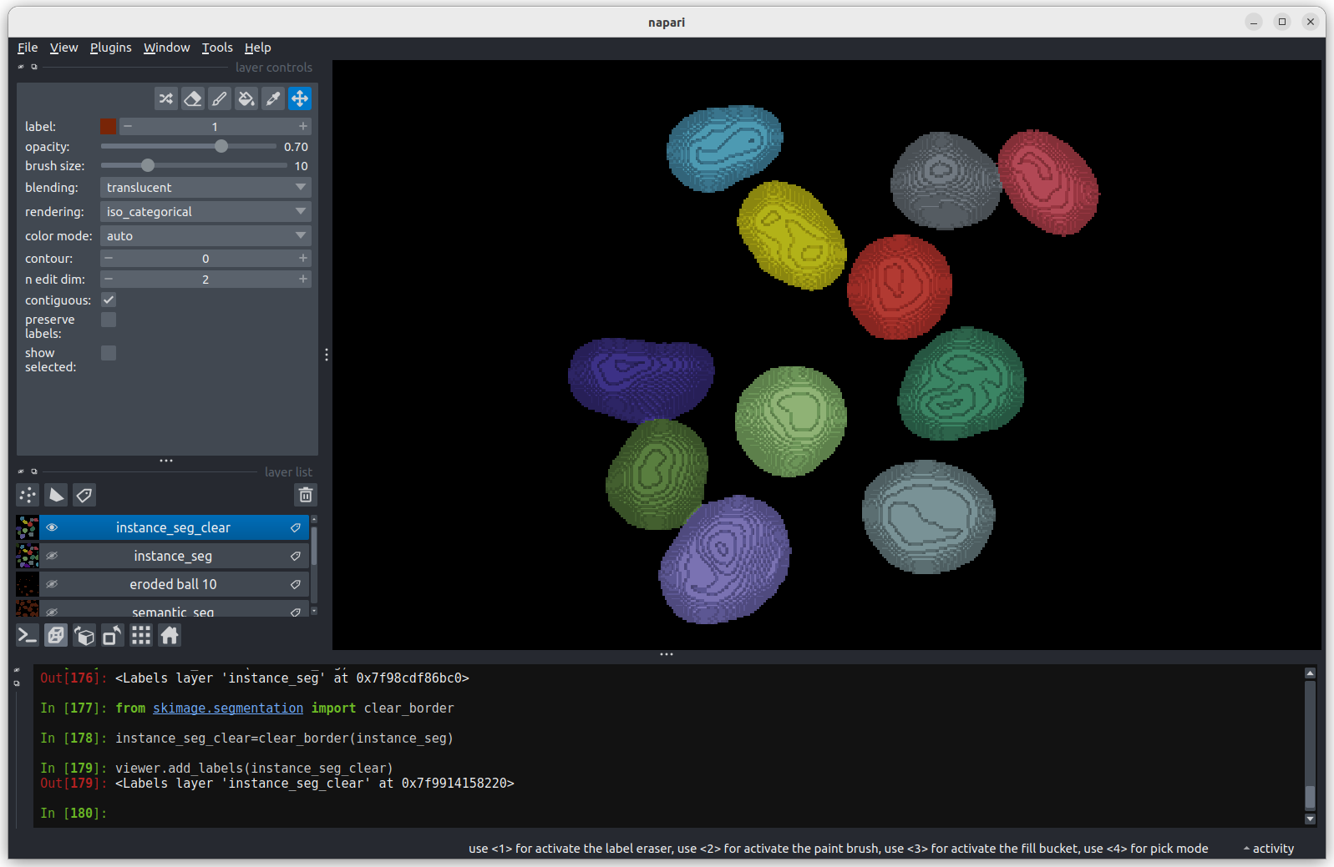Enable the show selected checkbox

tap(109, 353)
